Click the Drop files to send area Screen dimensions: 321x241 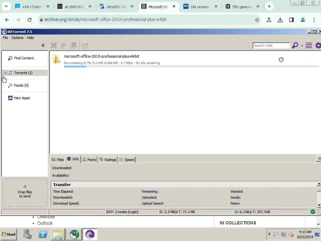tap(25, 193)
